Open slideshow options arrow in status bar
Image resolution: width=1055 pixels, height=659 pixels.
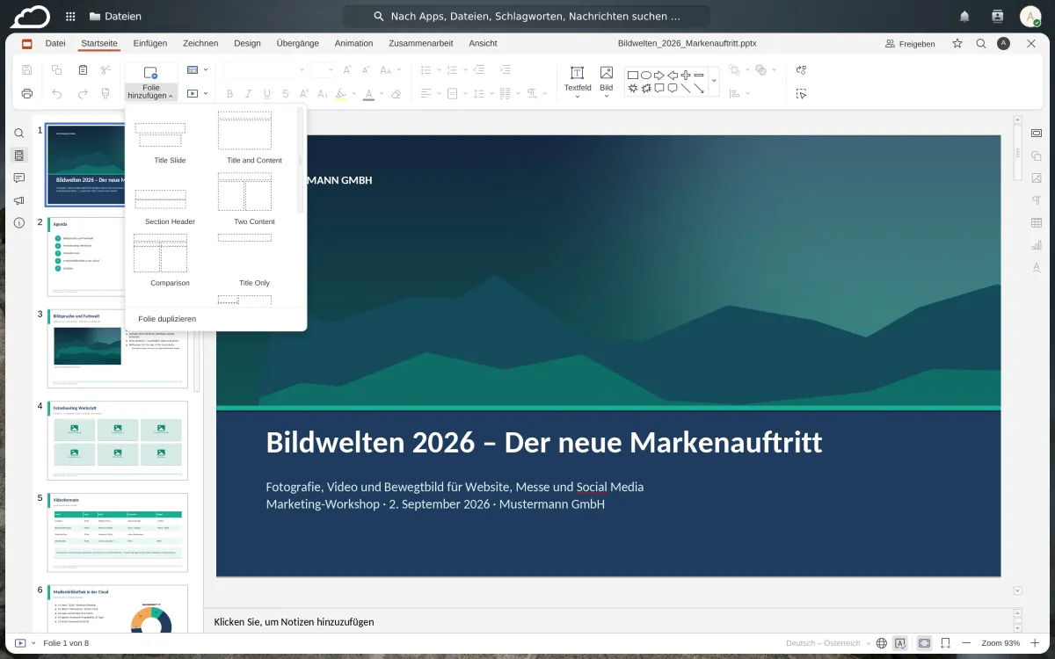tap(33, 643)
